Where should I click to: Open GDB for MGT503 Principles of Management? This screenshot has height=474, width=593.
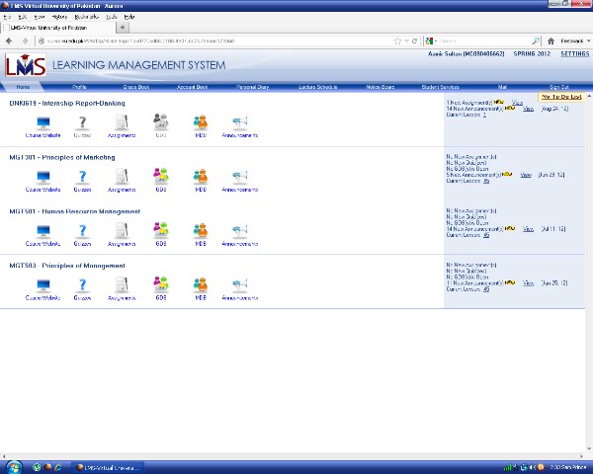coord(161,288)
